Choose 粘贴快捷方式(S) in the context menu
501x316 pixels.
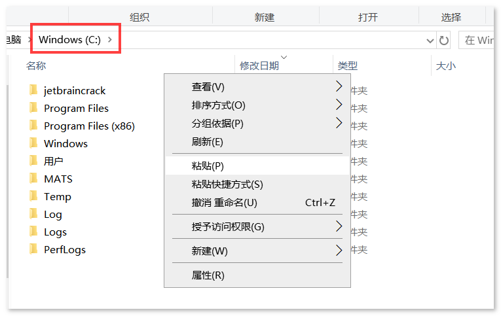(257, 184)
